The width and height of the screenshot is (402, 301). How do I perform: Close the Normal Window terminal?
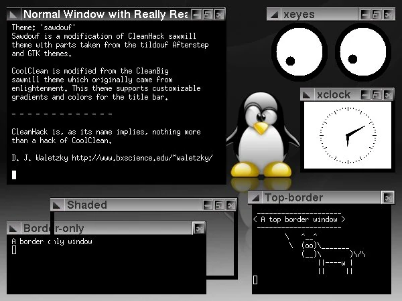pos(219,15)
